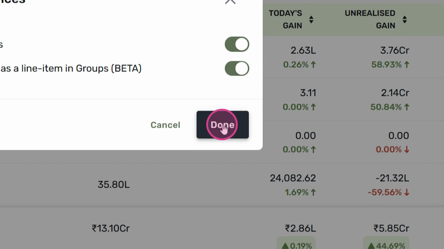Click the 44.69% unrealised gain badge
Screen dimensions: 444x249
click(386, 244)
